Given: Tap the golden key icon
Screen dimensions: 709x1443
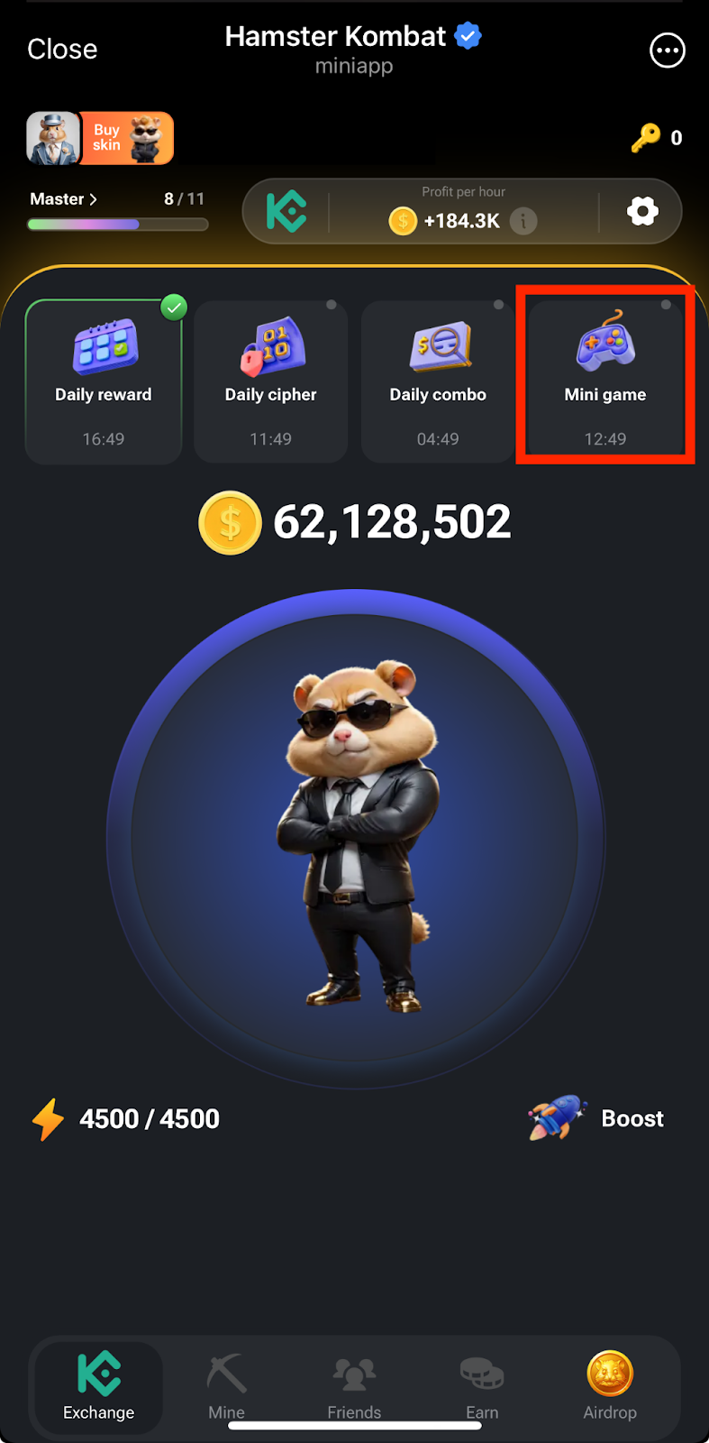Looking at the screenshot, I should (645, 138).
